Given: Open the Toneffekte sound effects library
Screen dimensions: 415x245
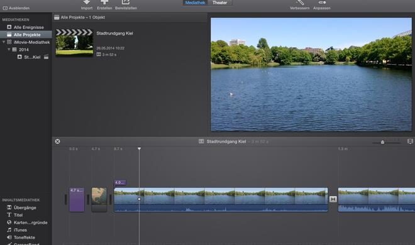Looking at the screenshot, I should (x=21, y=237).
